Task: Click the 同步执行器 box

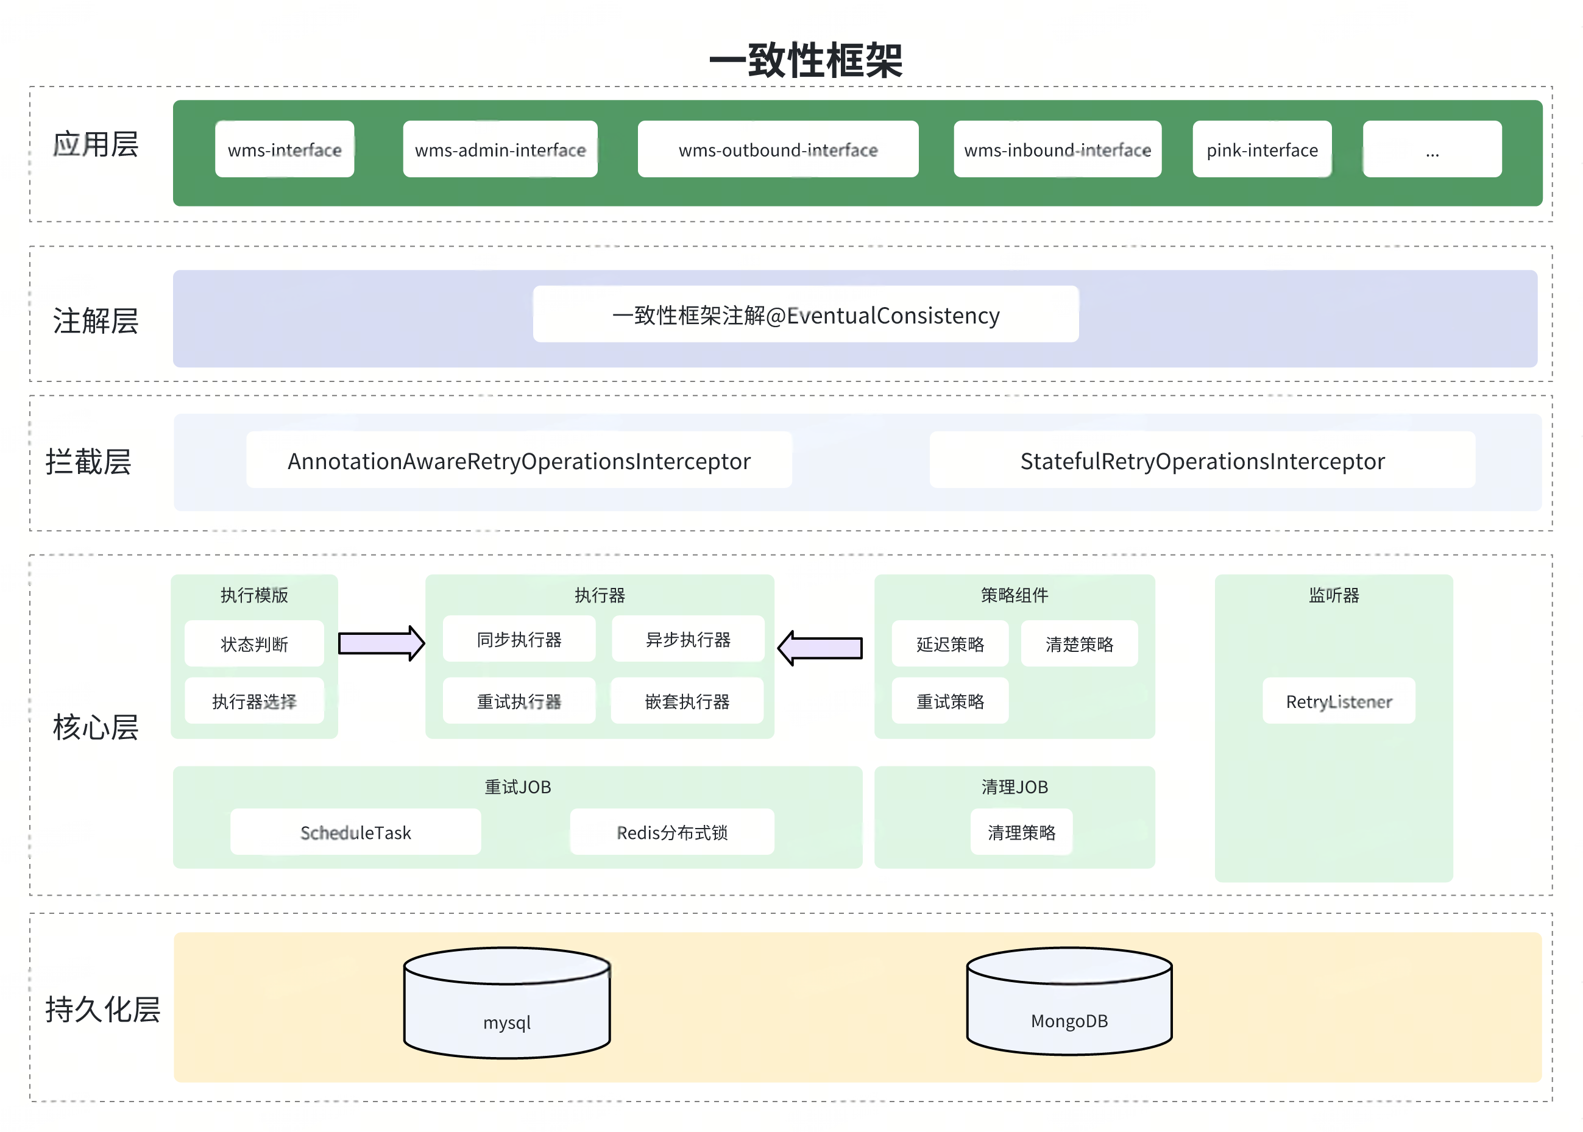Action: pyautogui.click(x=519, y=639)
